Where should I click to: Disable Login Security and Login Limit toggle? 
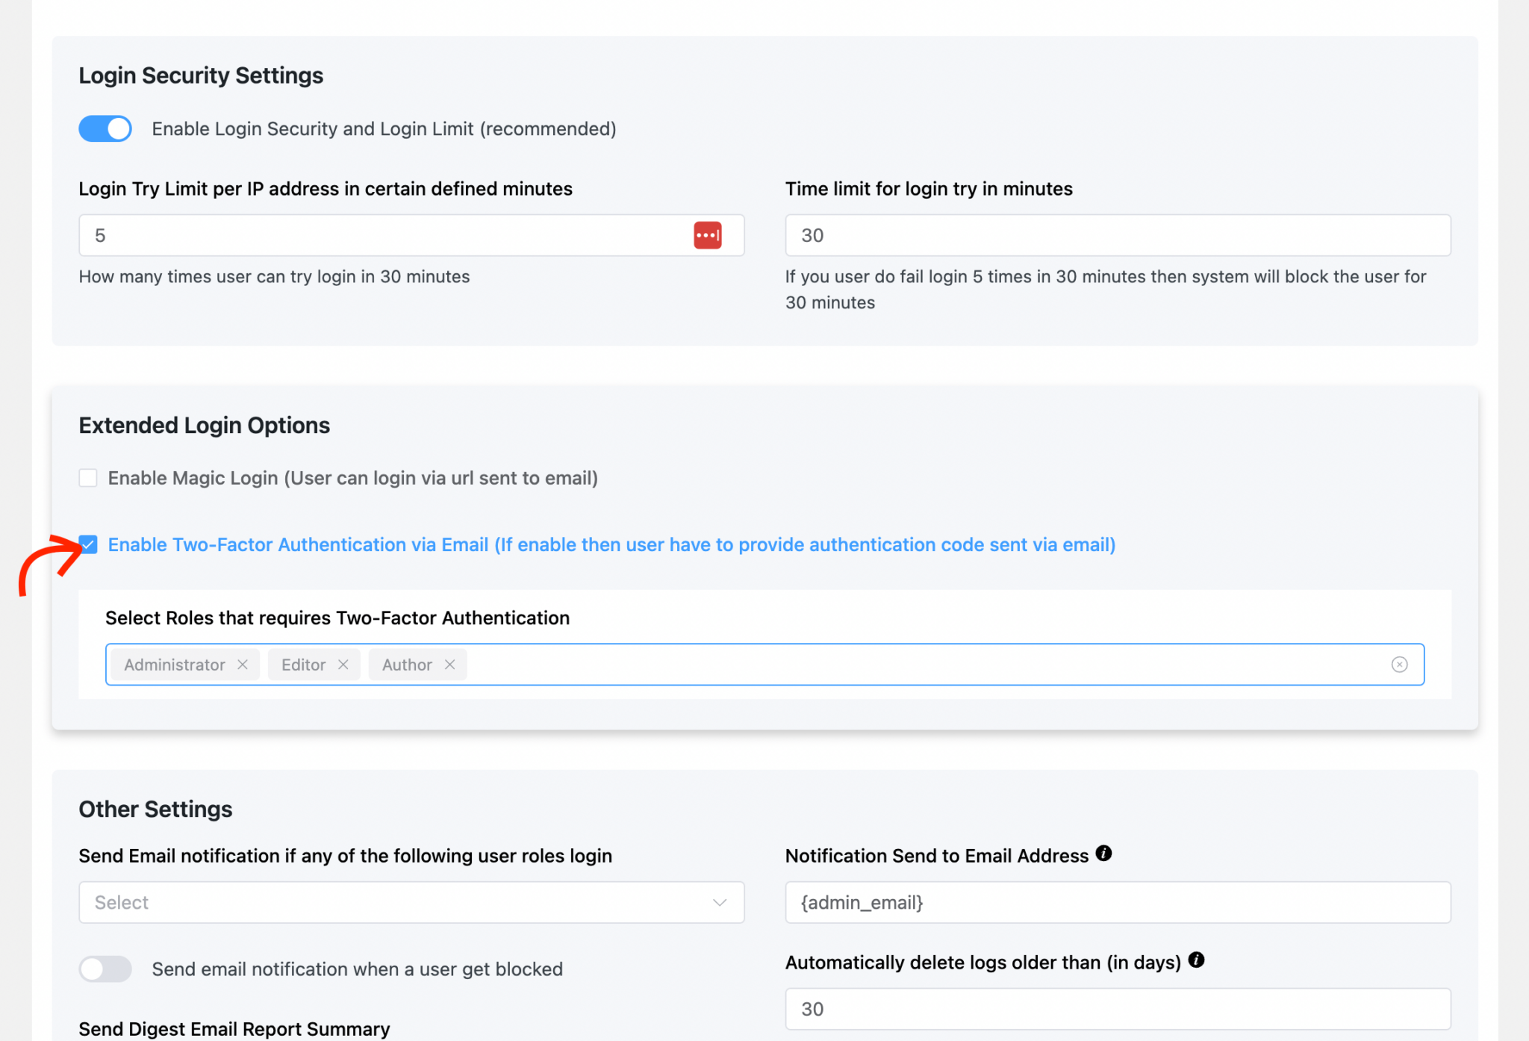coord(105,128)
